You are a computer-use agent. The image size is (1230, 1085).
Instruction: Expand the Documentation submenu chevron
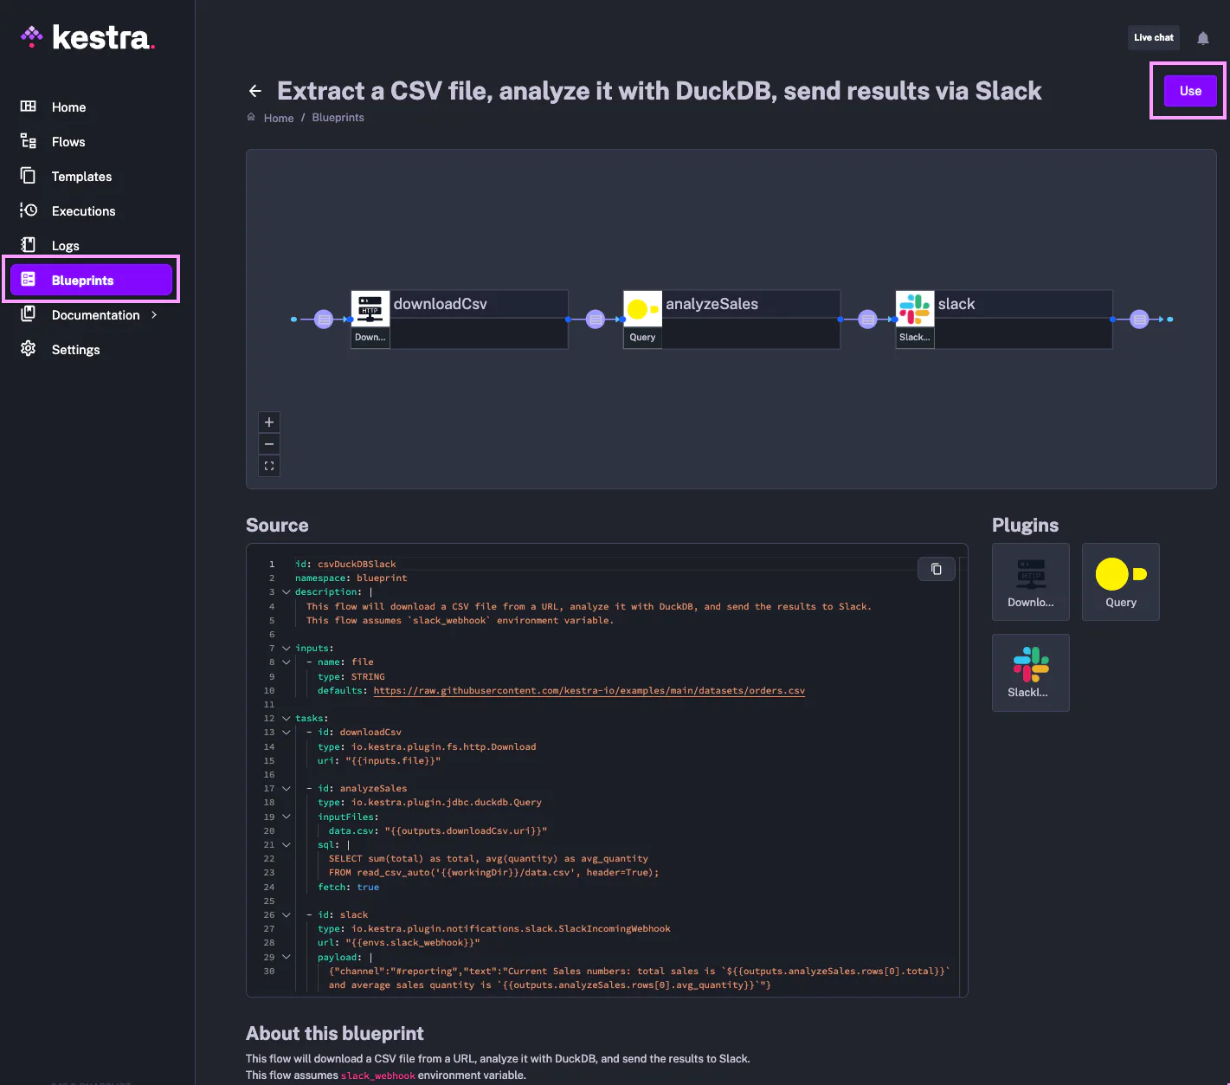coord(154,315)
